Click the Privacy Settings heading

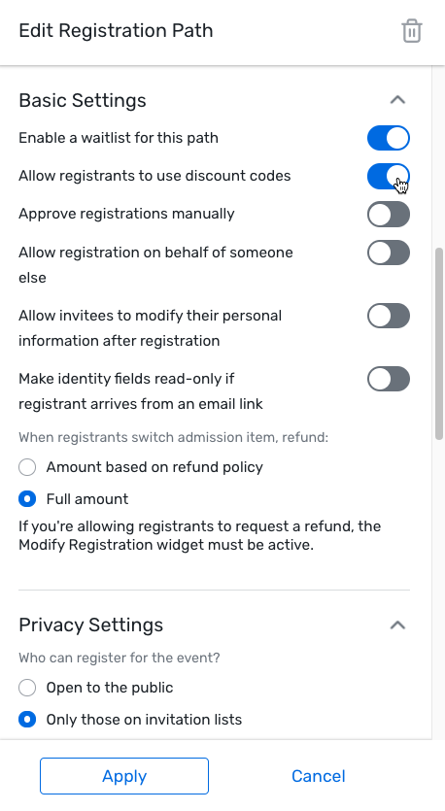point(91,625)
